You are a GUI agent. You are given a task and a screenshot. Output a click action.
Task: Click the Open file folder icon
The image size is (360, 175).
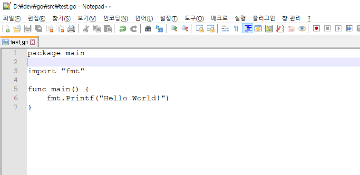click(17, 29)
